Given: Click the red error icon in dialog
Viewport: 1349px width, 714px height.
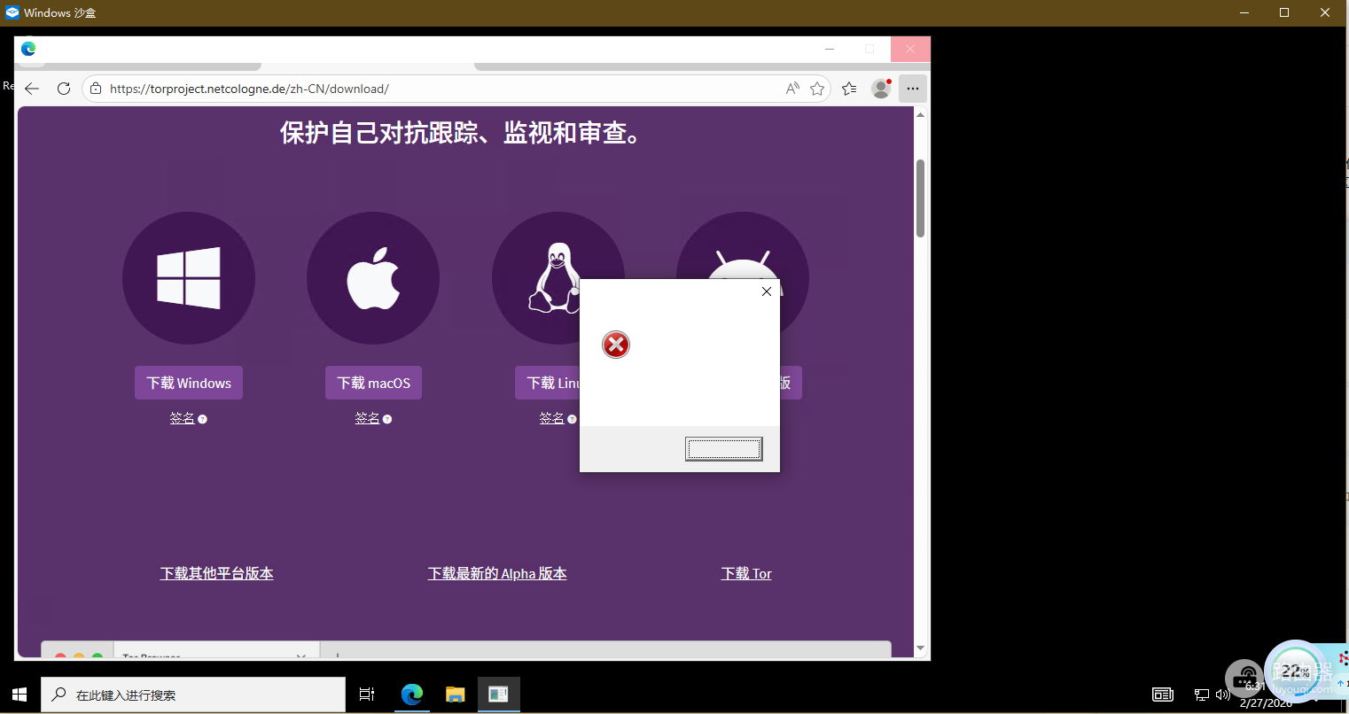Looking at the screenshot, I should click(616, 345).
